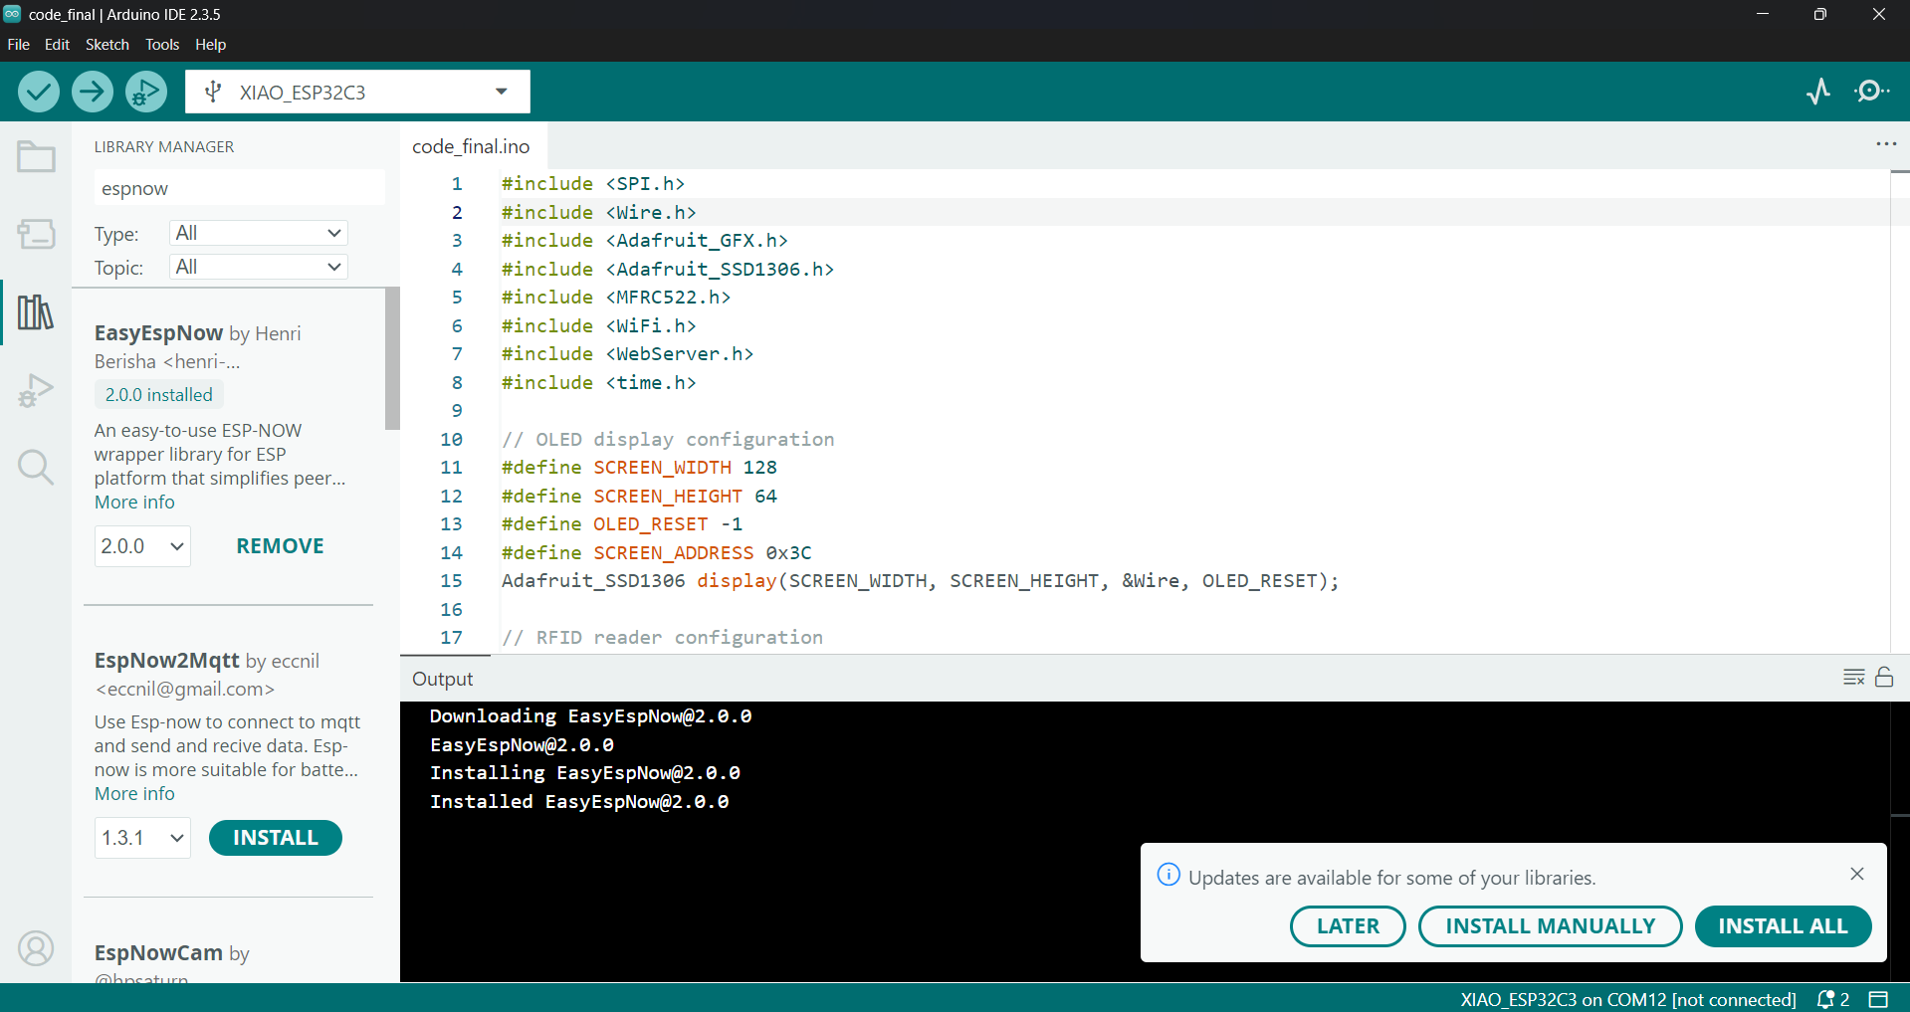Viewport: 1910px width, 1012px height.
Task: Click the 2.0.0 installed badge
Action: [x=159, y=395]
